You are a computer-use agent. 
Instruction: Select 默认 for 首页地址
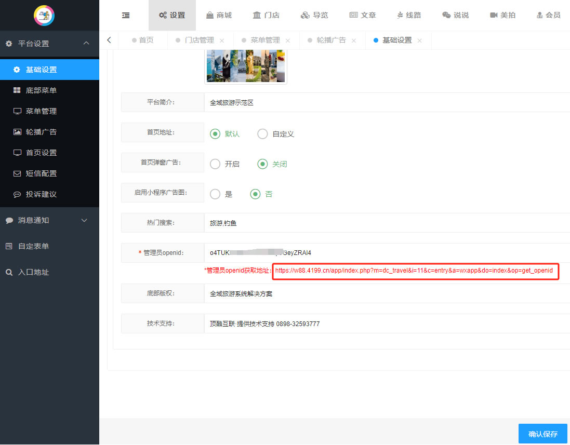tap(215, 134)
